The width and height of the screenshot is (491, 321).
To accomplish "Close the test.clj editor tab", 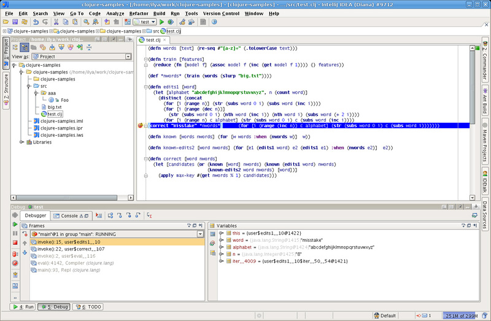I will pos(164,40).
